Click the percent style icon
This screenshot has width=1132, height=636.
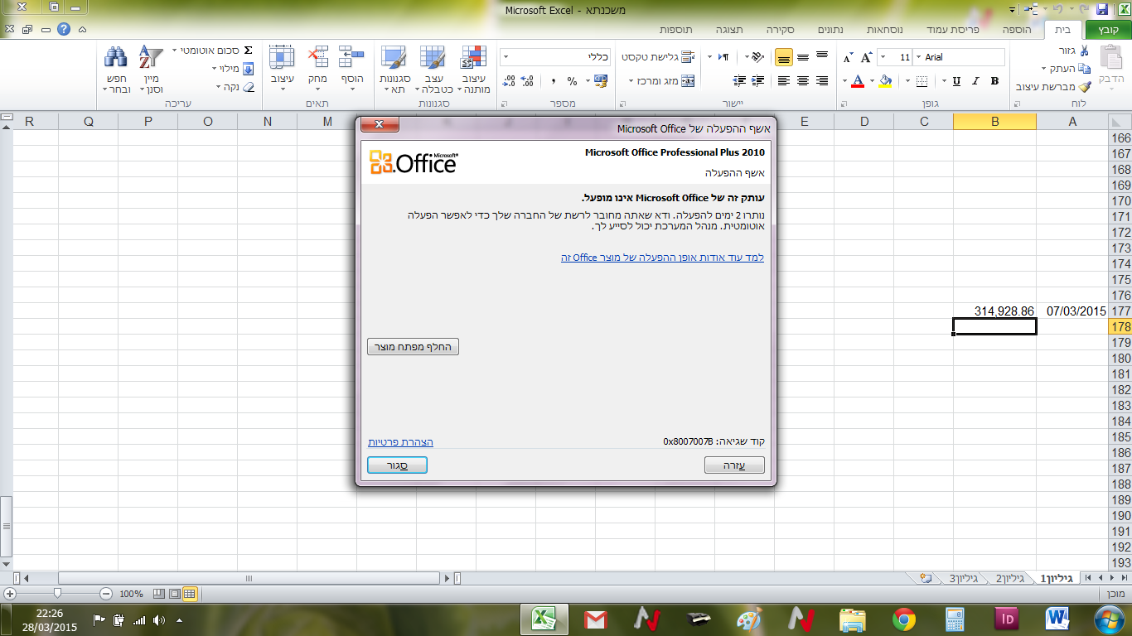tap(572, 81)
